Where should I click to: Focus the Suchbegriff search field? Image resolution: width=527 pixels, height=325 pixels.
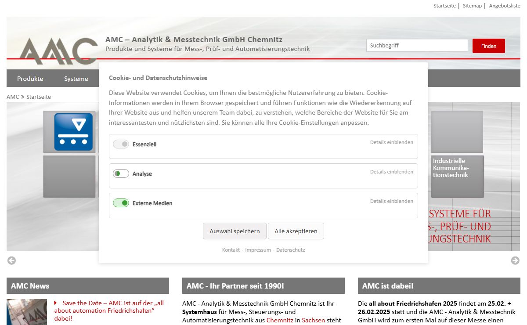[417, 45]
